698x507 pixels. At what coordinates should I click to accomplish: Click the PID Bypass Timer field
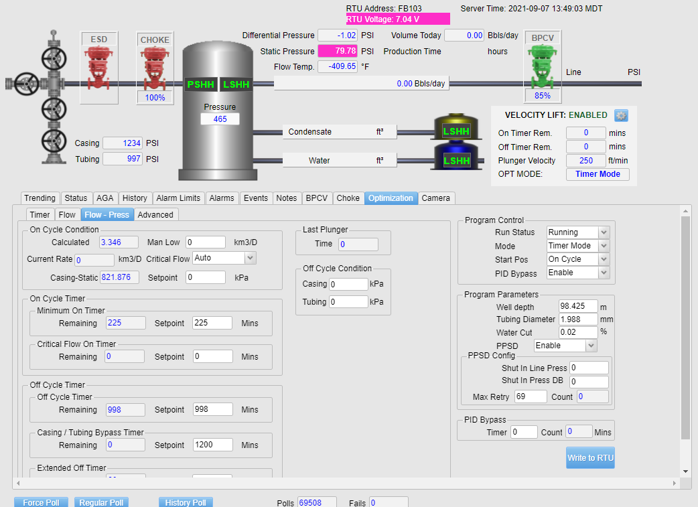pyautogui.click(x=524, y=432)
